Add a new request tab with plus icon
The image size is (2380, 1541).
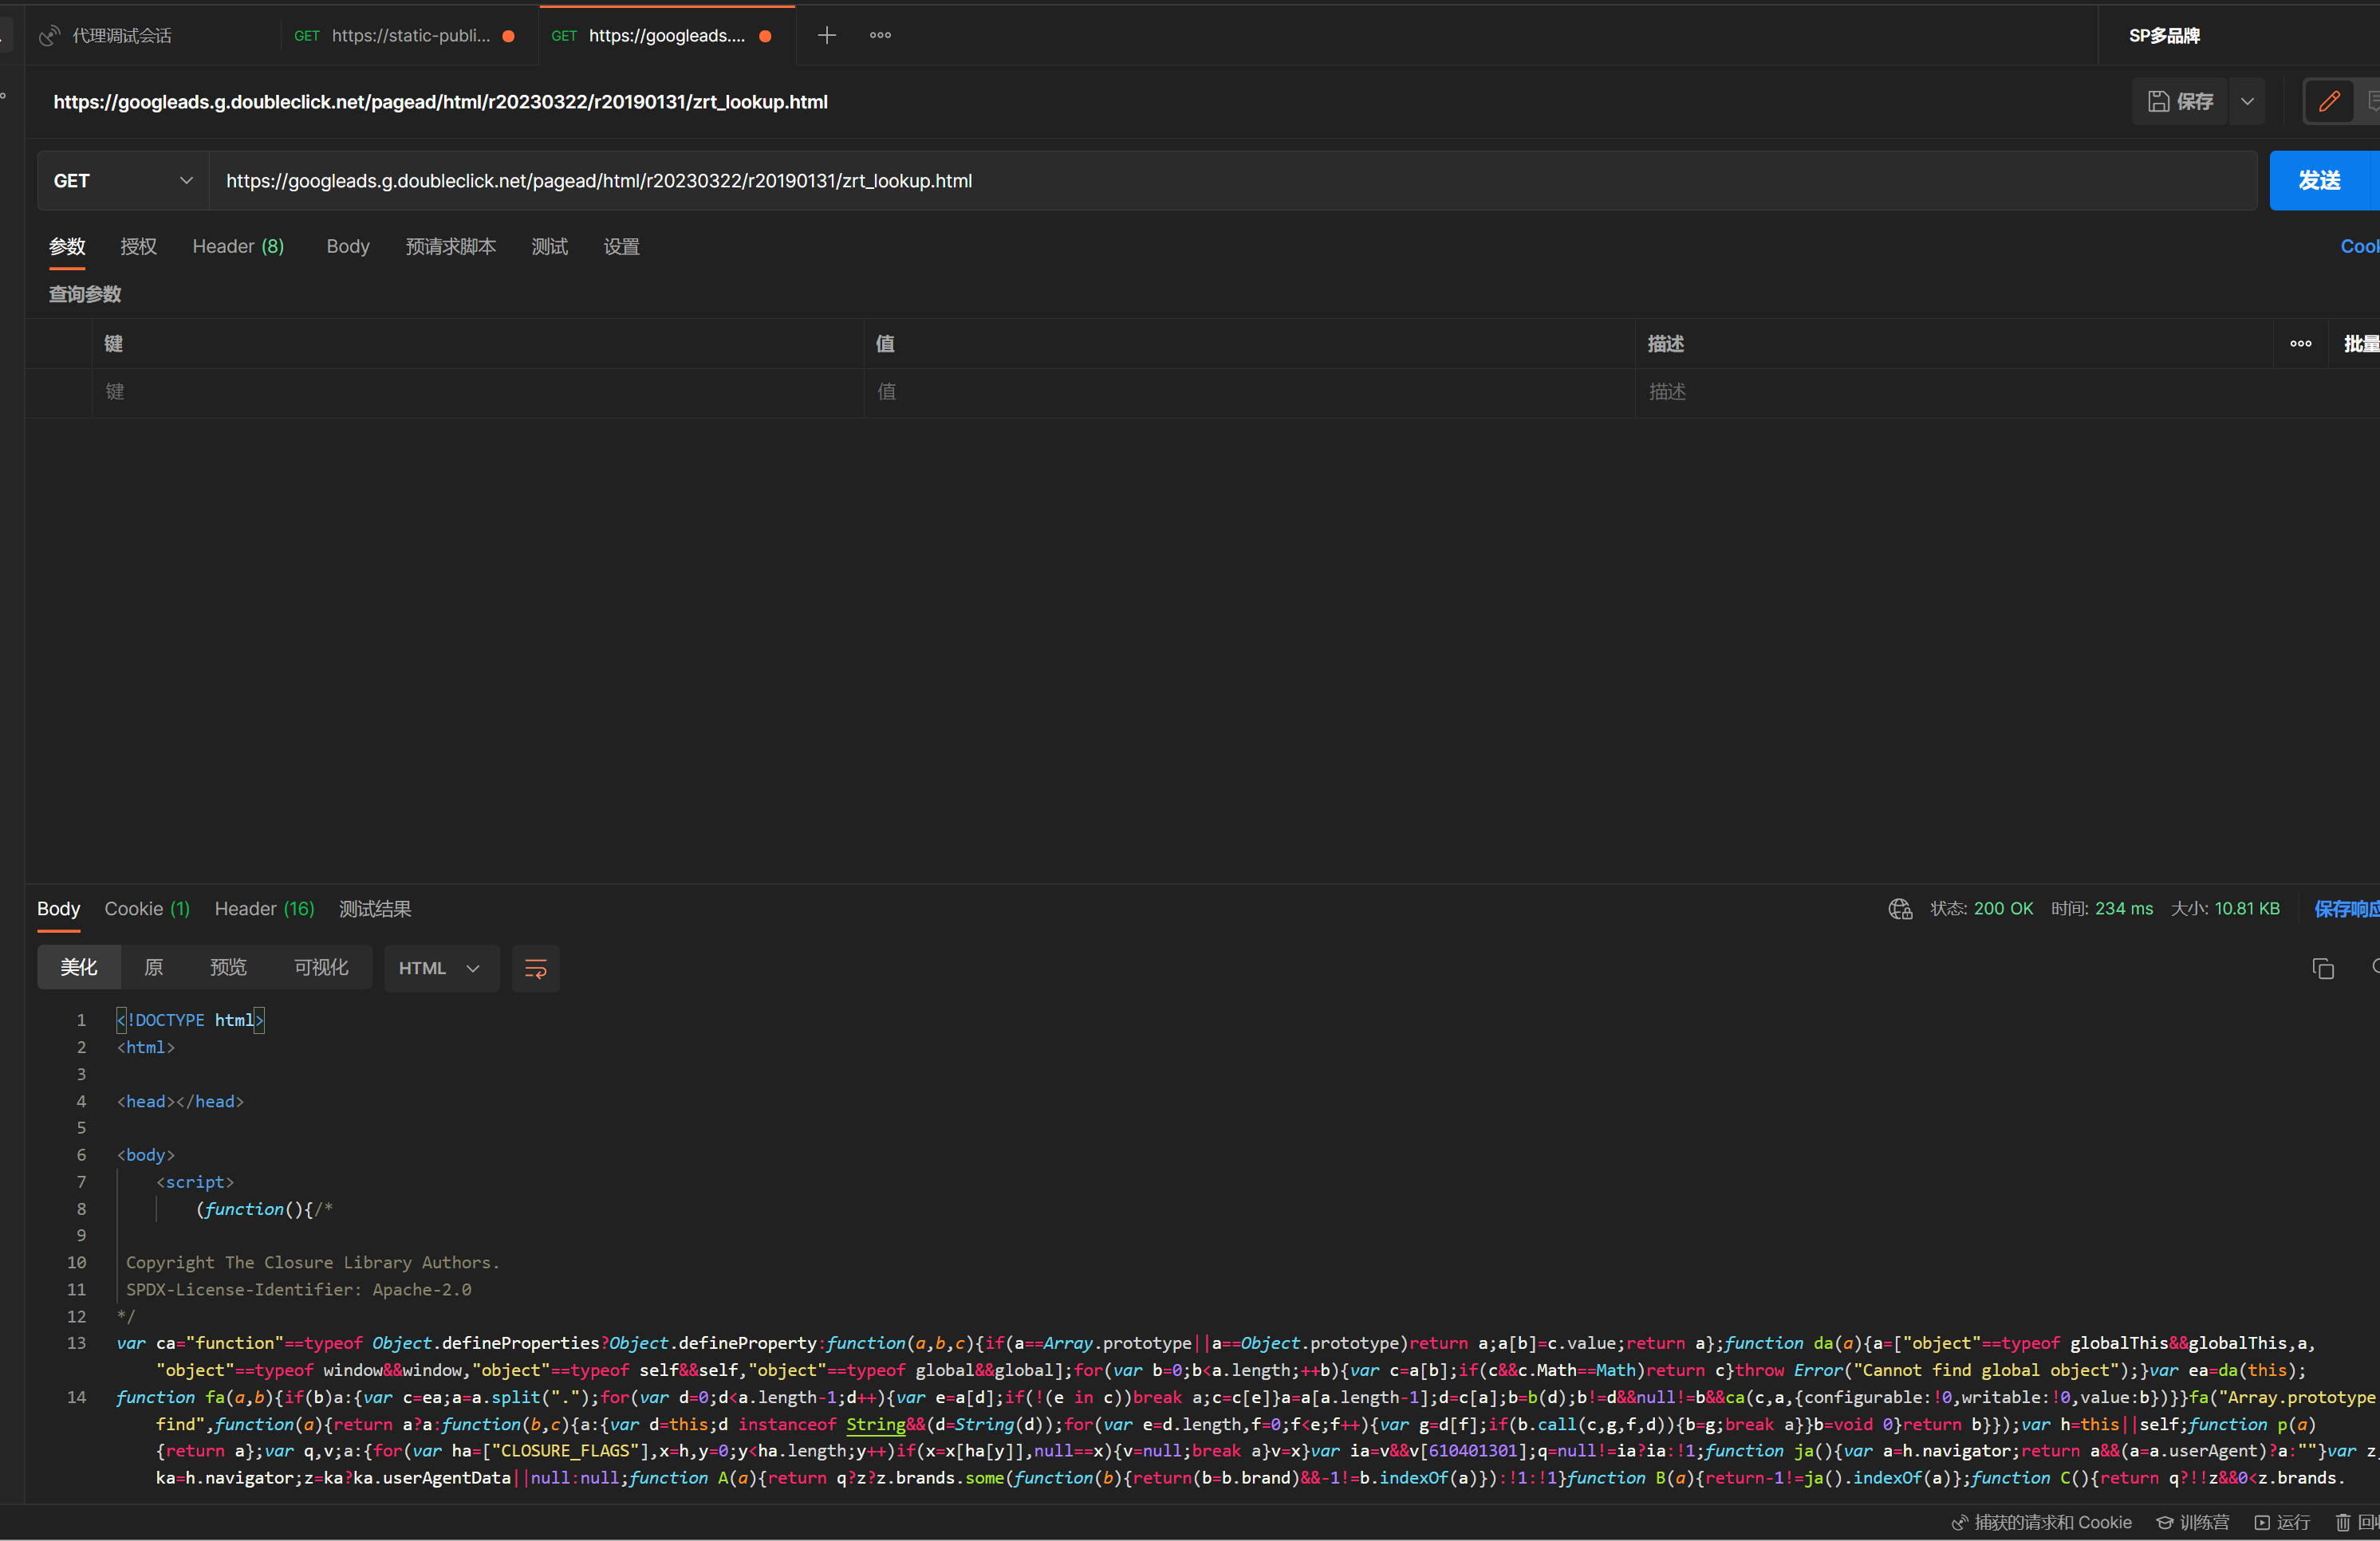click(827, 36)
